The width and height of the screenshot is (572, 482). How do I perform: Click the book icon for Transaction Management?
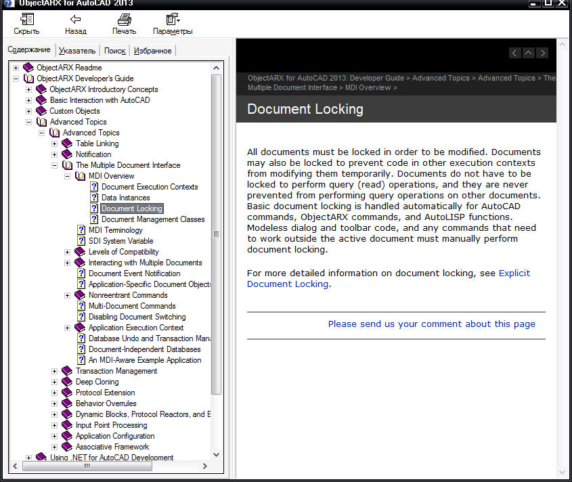tap(67, 371)
